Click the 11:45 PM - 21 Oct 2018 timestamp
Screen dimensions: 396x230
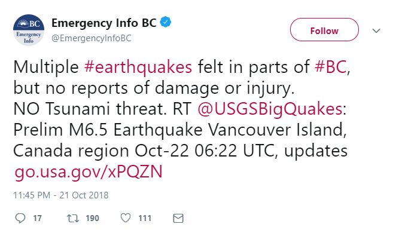point(61,195)
